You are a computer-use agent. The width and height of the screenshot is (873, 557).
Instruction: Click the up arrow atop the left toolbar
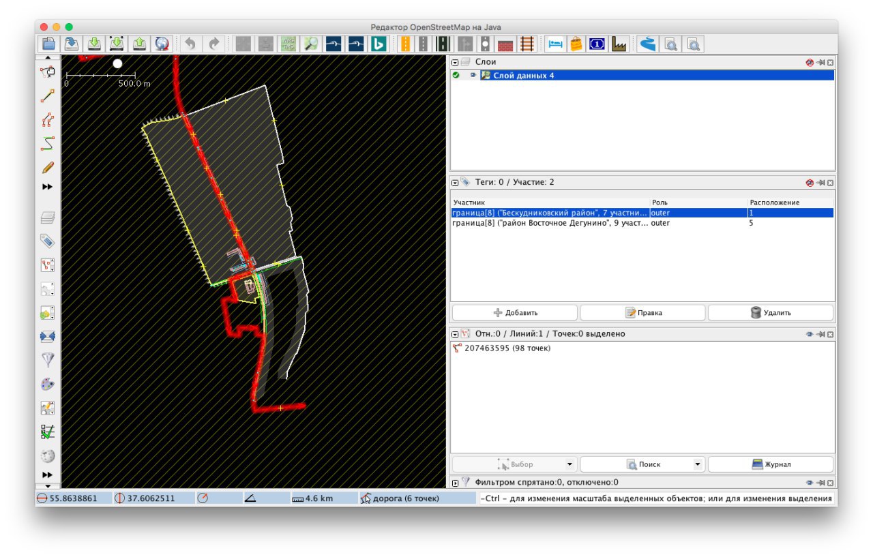point(48,58)
